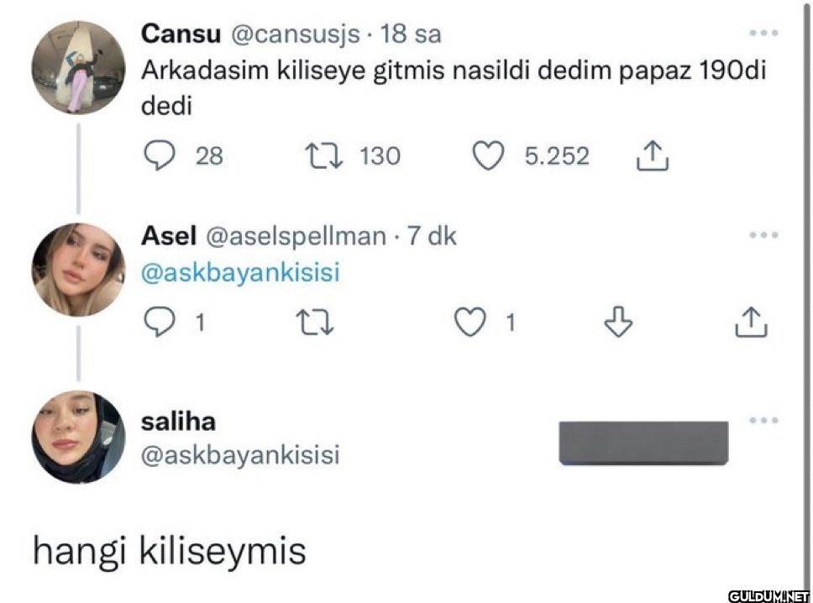Click Cansu's profile picture
The height and width of the screenshot is (603, 813).
pyautogui.click(x=78, y=69)
